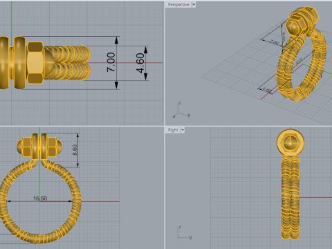Select the 16.50 diameter dimension
332x249 pixels.
tap(40, 199)
